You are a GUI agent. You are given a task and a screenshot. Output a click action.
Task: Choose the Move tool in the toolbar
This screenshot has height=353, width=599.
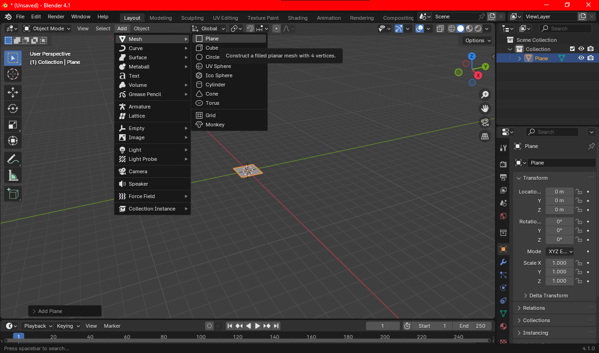pyautogui.click(x=13, y=92)
